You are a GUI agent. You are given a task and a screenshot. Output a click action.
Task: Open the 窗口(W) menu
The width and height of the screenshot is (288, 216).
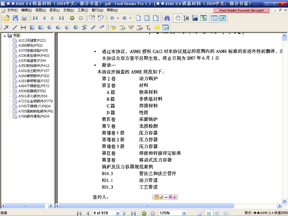(x=97, y=10)
